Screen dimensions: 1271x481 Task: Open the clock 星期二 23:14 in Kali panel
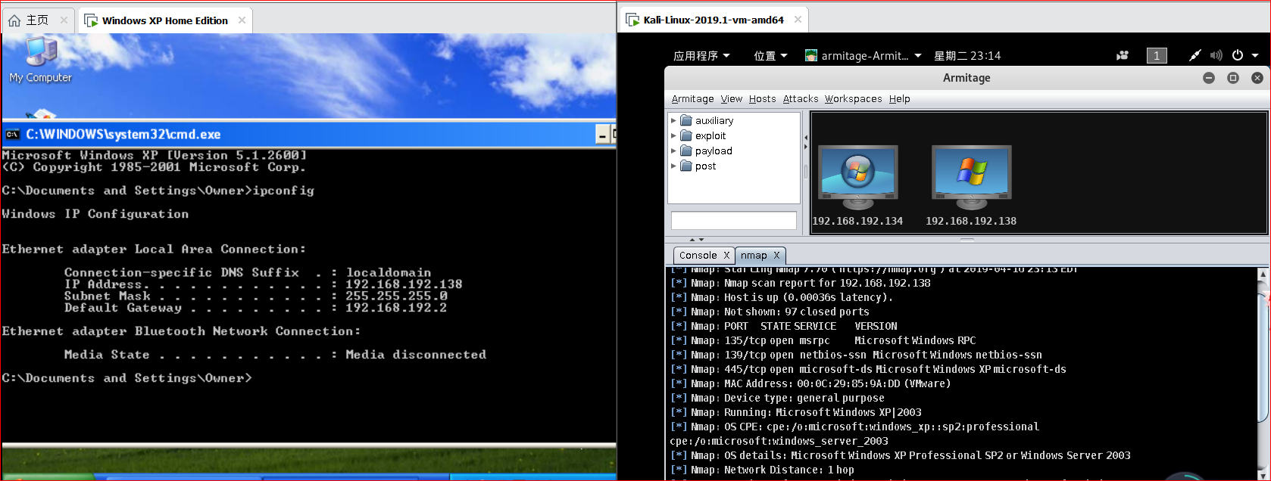pyautogui.click(x=967, y=55)
